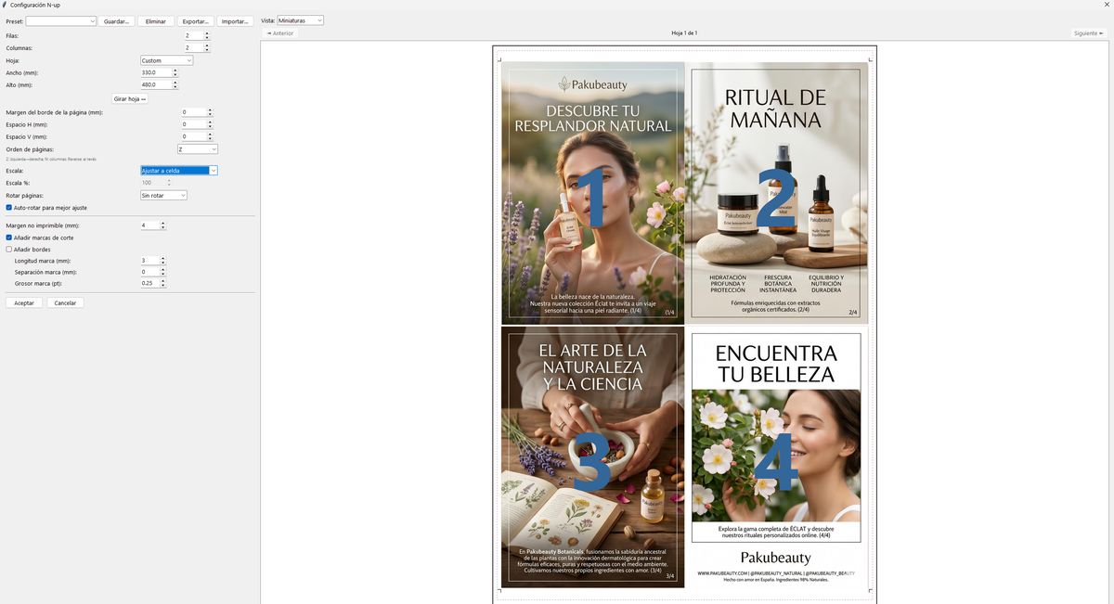Select page thumbnail 2 Ritual de mañana

(x=776, y=193)
